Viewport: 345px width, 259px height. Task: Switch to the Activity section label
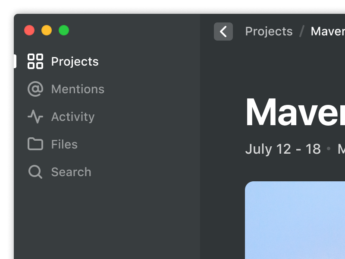[72, 117]
